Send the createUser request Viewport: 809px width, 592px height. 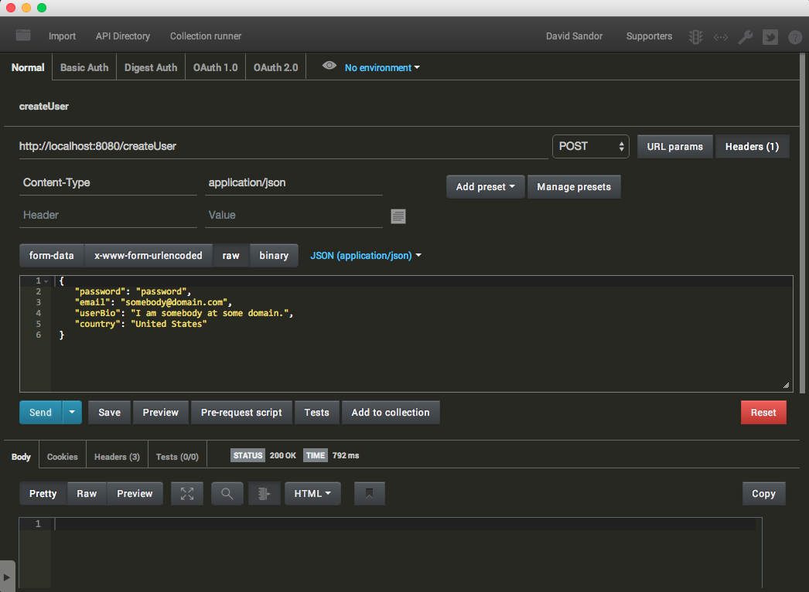pos(40,412)
